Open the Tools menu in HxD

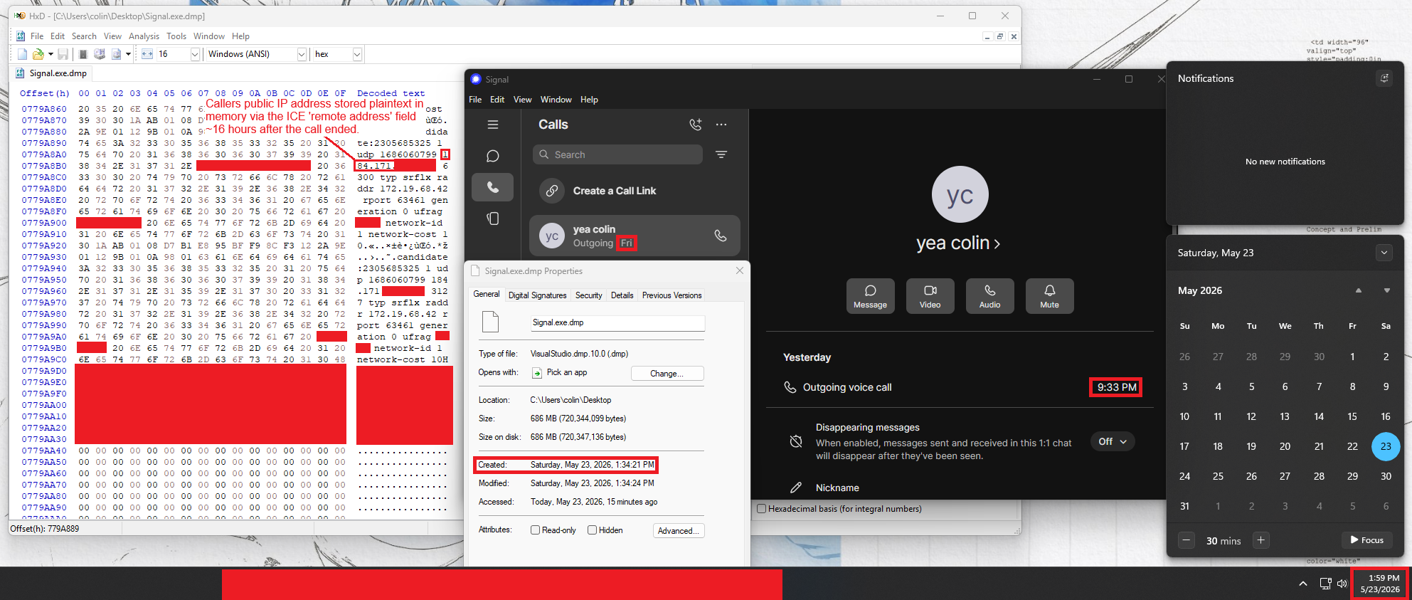click(176, 36)
